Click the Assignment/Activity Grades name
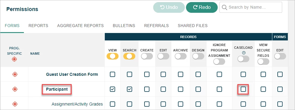 77,104
